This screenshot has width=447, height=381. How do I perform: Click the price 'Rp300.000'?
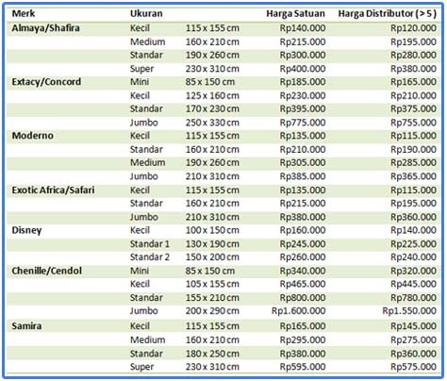[303, 55]
